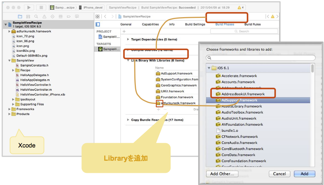Switch to the Build Settings tab
This screenshot has height=185, width=324.
195,24
